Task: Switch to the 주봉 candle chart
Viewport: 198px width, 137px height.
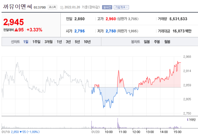Action: coord(157,42)
